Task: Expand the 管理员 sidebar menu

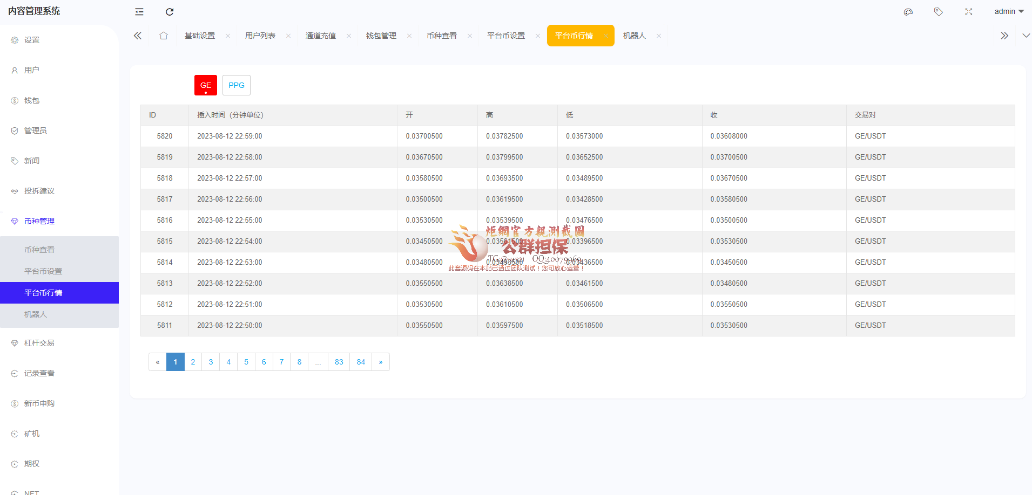Action: click(x=59, y=130)
